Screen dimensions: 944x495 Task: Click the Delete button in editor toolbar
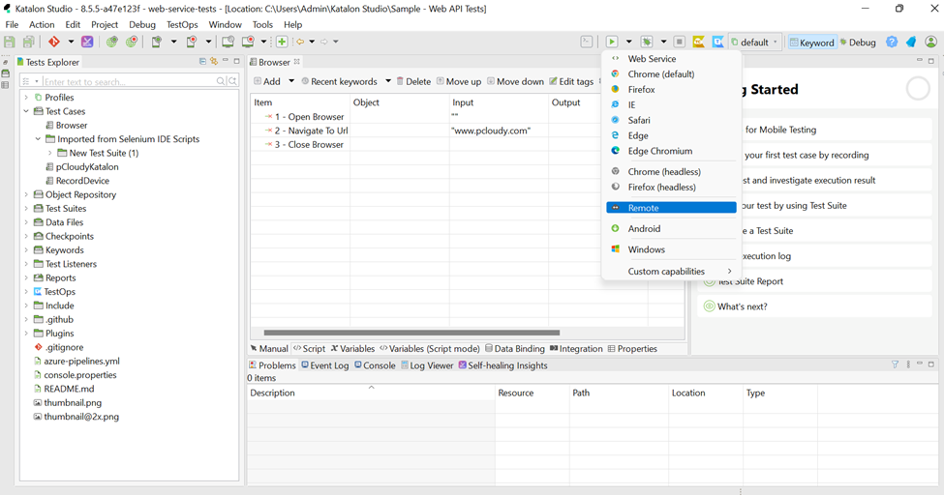[413, 81]
